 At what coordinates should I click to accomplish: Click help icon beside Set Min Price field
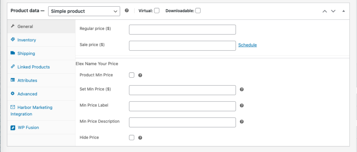click(242, 89)
